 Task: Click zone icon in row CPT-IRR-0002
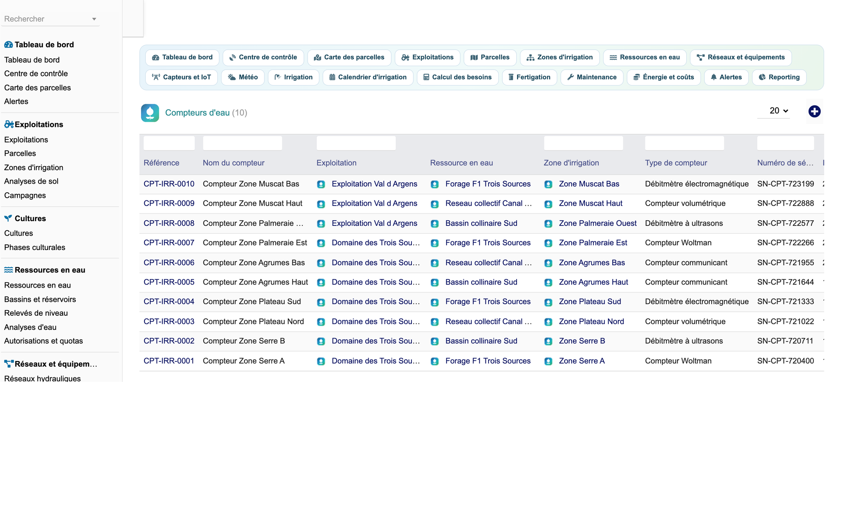click(x=548, y=342)
